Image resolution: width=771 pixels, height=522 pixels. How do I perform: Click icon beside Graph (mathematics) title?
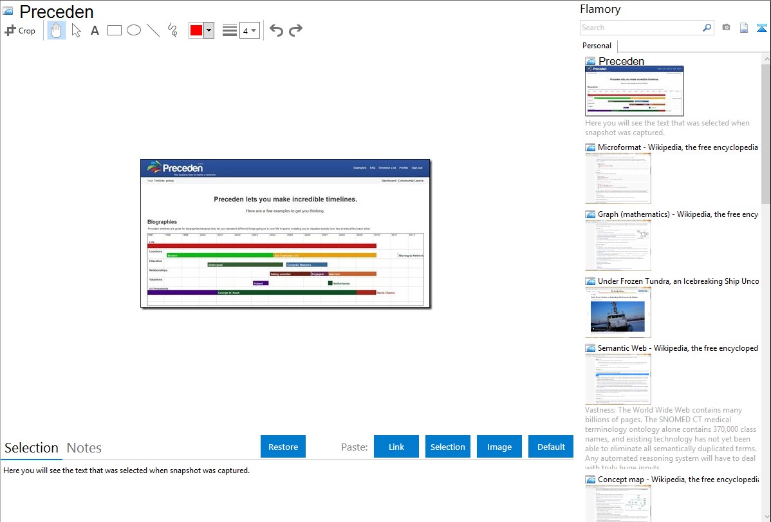coord(590,214)
